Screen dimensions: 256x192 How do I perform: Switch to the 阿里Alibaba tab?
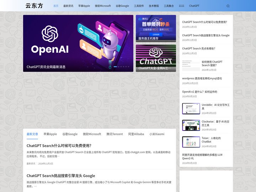136,134
